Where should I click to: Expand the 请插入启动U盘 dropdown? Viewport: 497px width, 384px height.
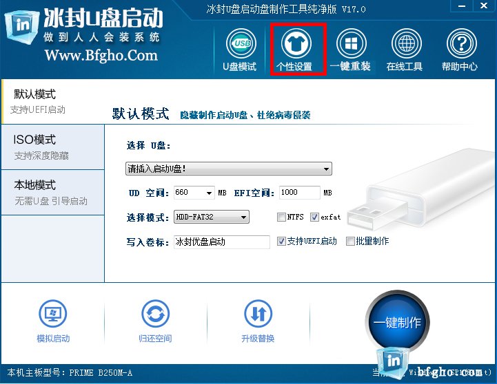point(229,169)
